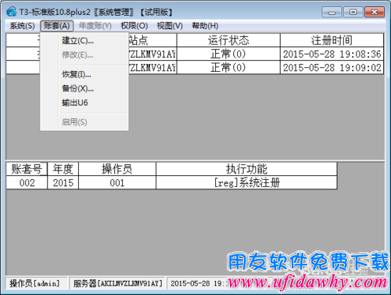Choose 建立(C)... to create account set
The width and height of the screenshot is (391, 295).
[x=84, y=41]
